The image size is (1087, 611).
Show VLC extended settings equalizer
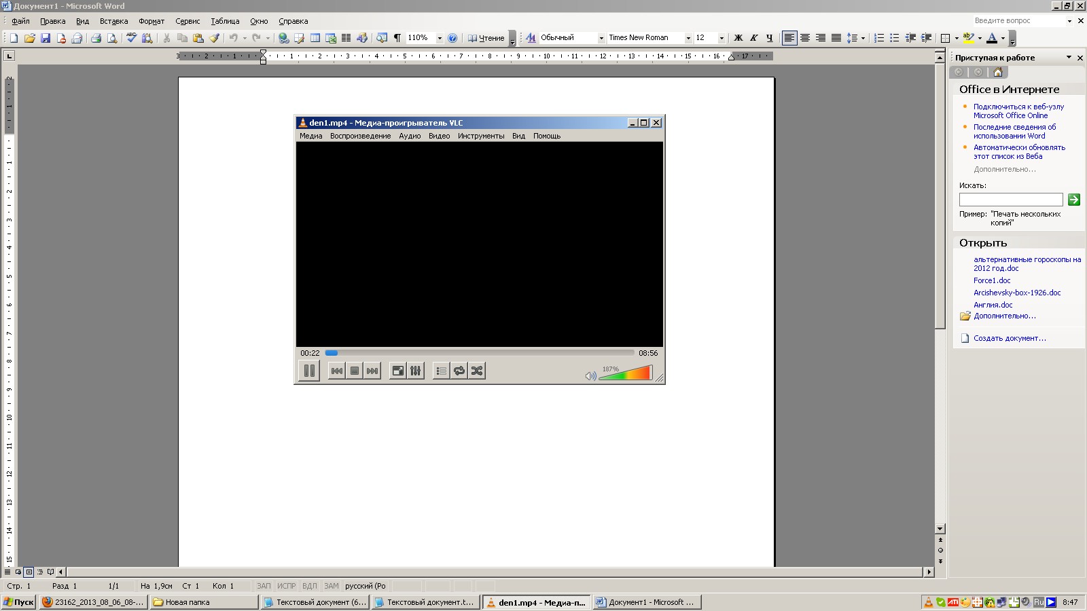coord(416,371)
